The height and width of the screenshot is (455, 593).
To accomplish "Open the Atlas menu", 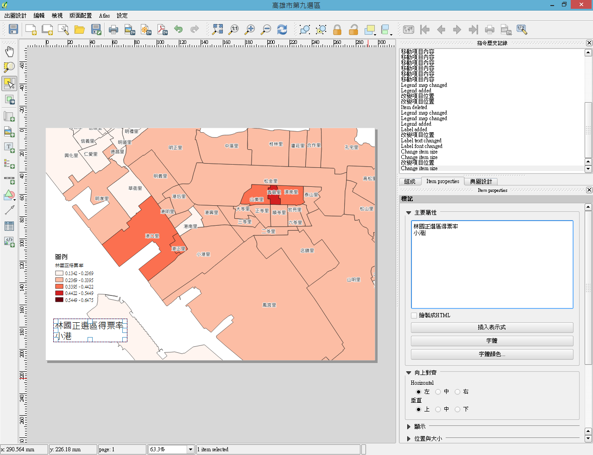I will click(x=104, y=16).
